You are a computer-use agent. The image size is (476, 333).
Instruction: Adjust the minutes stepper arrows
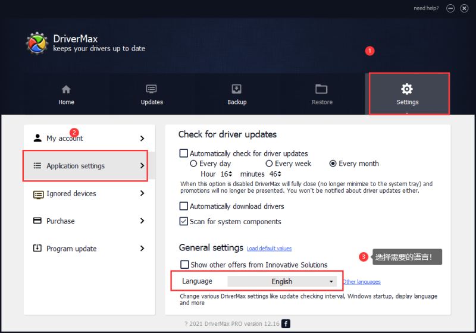(279, 174)
